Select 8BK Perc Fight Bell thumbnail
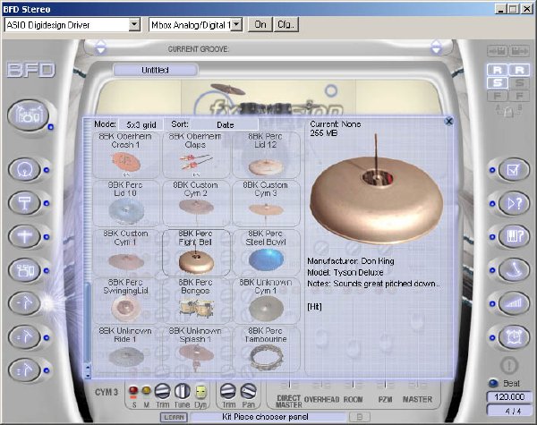 195,252
